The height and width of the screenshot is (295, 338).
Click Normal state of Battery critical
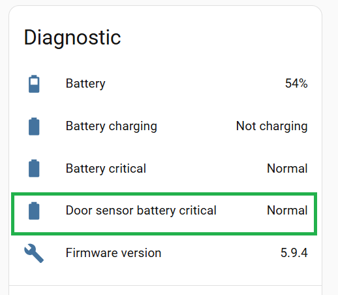287,169
